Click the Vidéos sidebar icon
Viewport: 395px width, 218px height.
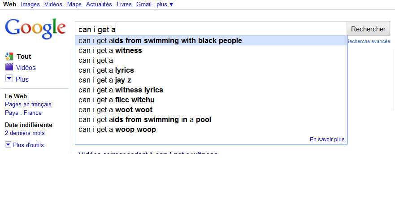pyautogui.click(x=9, y=68)
